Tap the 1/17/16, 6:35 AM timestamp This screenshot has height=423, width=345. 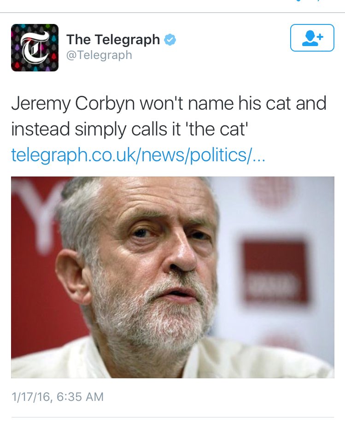click(x=58, y=397)
